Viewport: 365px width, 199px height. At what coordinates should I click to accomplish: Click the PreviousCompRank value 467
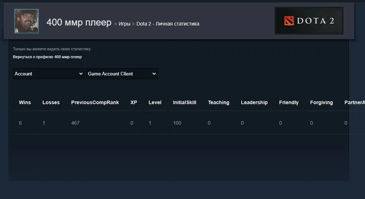[75, 123]
